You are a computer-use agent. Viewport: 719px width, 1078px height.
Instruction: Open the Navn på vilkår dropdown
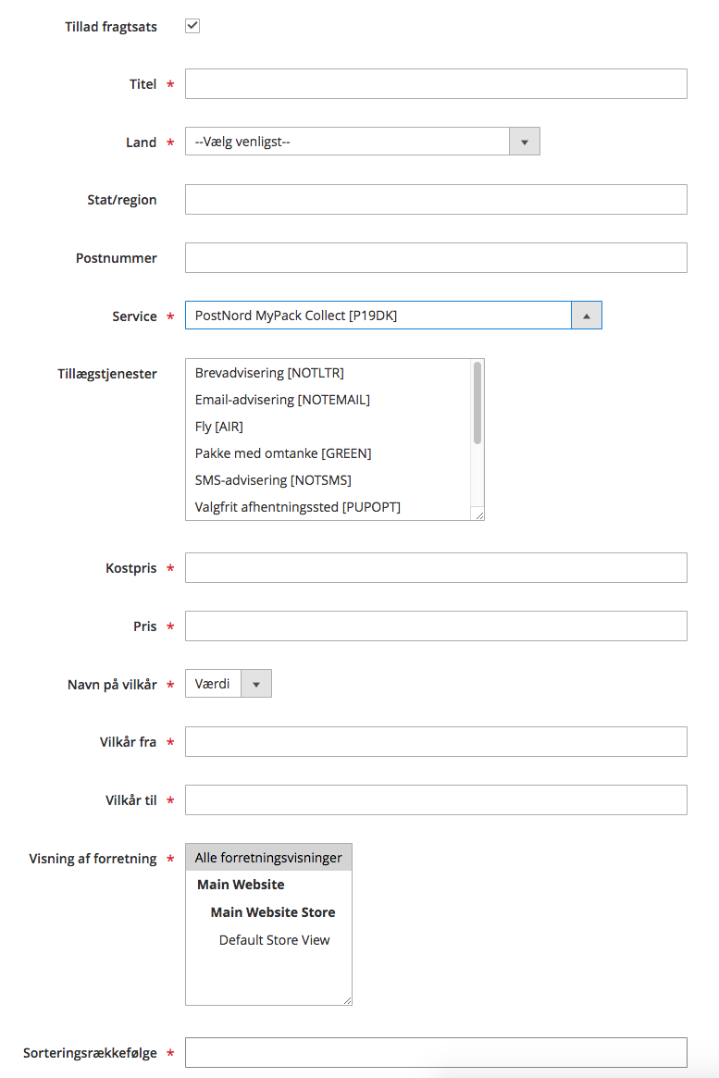[229, 684]
